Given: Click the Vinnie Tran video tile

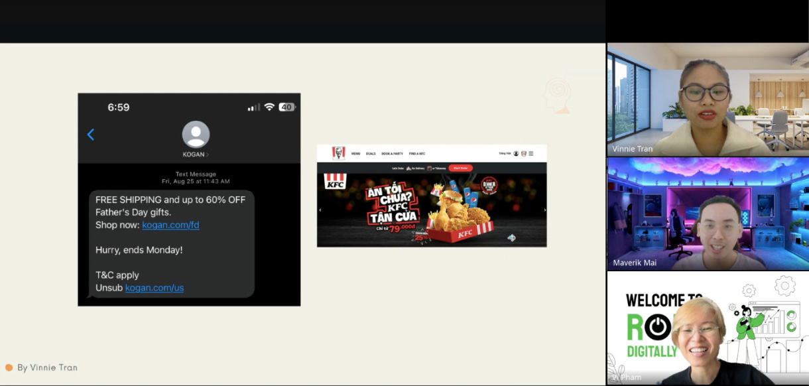Looking at the screenshot, I should pyautogui.click(x=708, y=99).
